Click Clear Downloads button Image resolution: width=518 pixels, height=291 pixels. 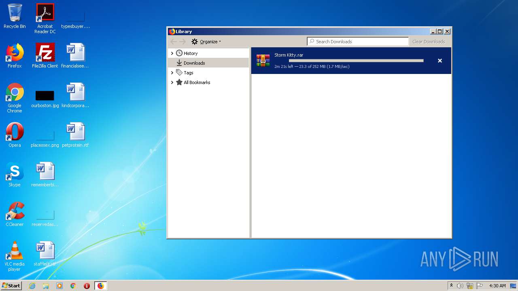(x=429, y=42)
